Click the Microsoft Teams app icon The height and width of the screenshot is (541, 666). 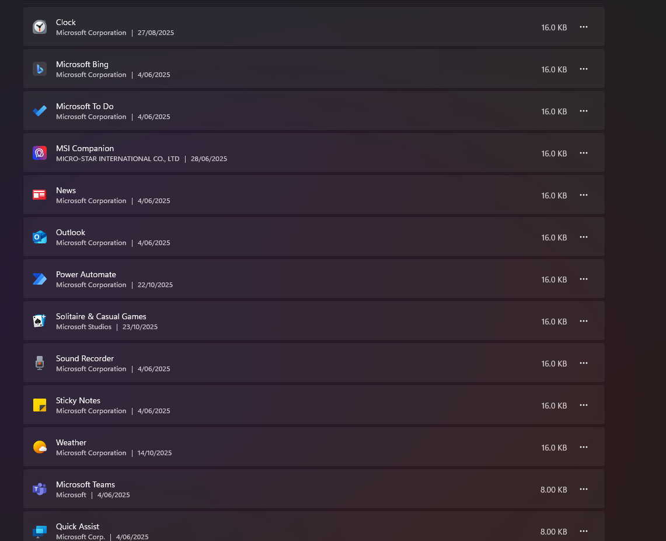pyautogui.click(x=40, y=489)
